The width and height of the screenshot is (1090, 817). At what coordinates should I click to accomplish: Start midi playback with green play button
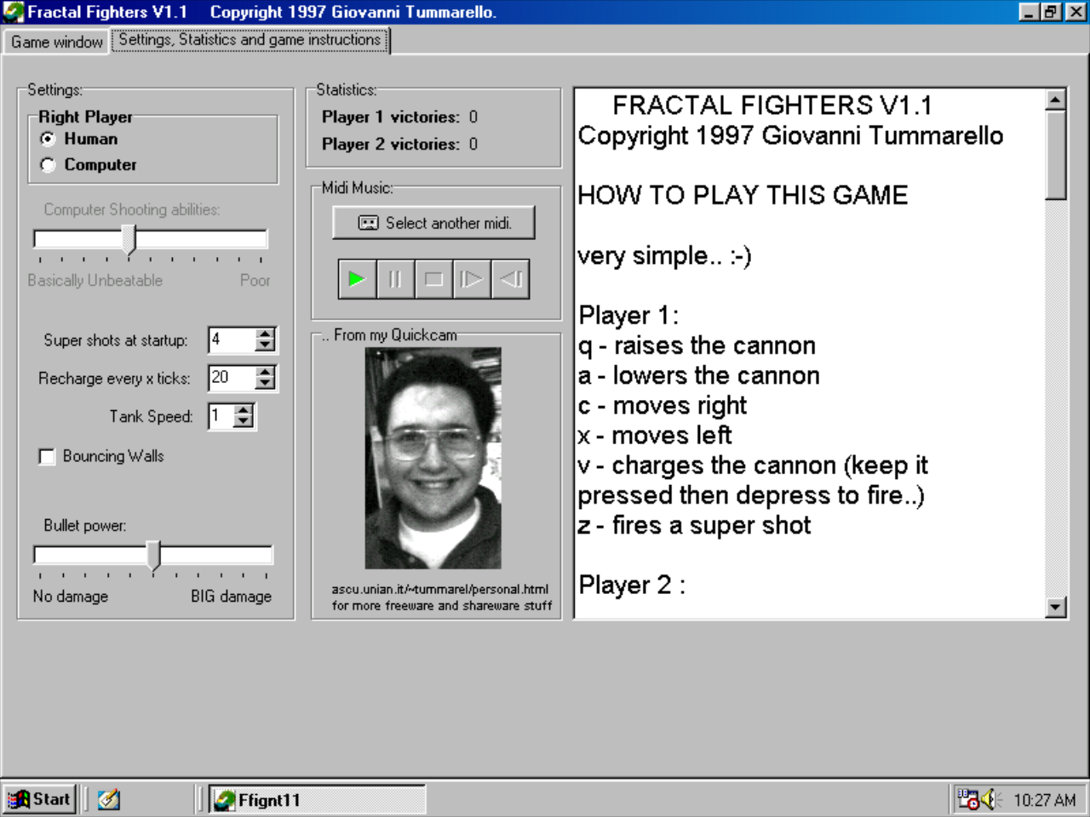point(358,279)
